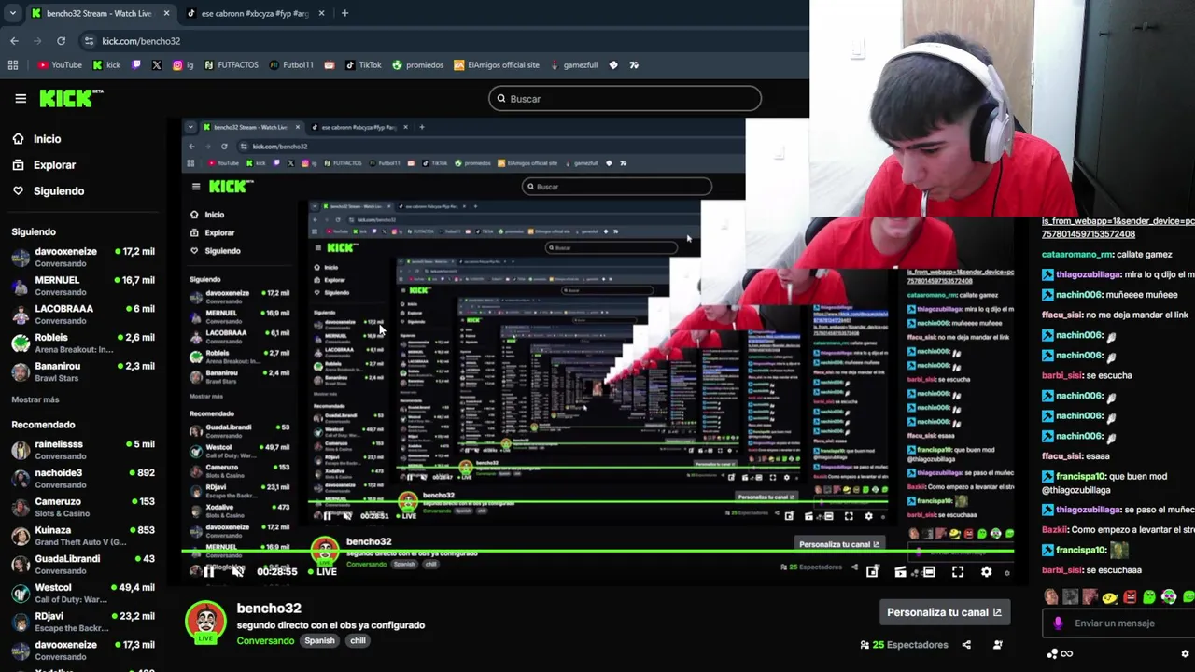Open the apps grid icon in bookmarks bar
The width and height of the screenshot is (1195, 672).
click(x=13, y=65)
